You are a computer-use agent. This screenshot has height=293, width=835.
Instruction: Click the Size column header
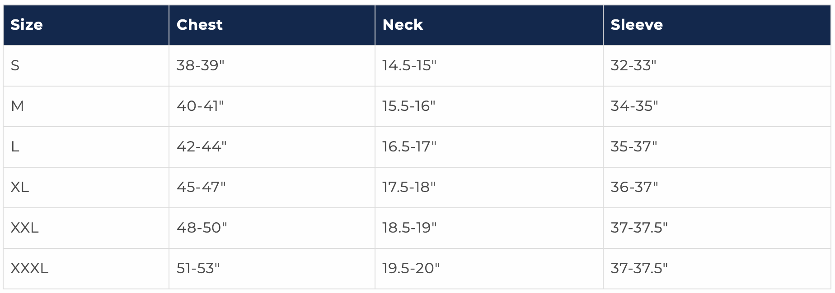click(27, 25)
